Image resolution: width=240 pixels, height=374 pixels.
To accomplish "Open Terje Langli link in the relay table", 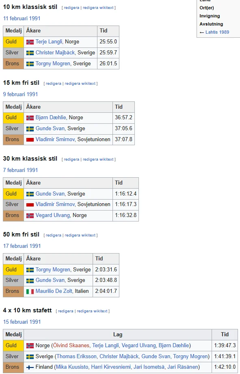I will click(x=106, y=345).
